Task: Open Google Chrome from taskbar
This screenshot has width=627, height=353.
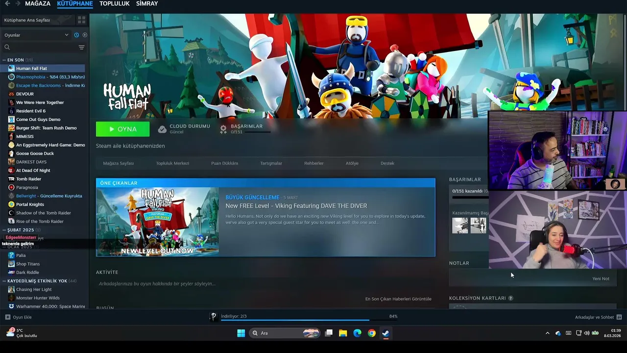Action: (372, 333)
